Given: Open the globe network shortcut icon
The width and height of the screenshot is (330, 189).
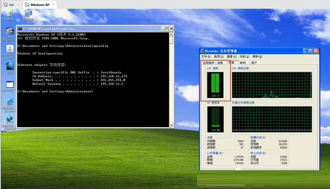Looking at the screenshot, I should [x=10, y=120].
